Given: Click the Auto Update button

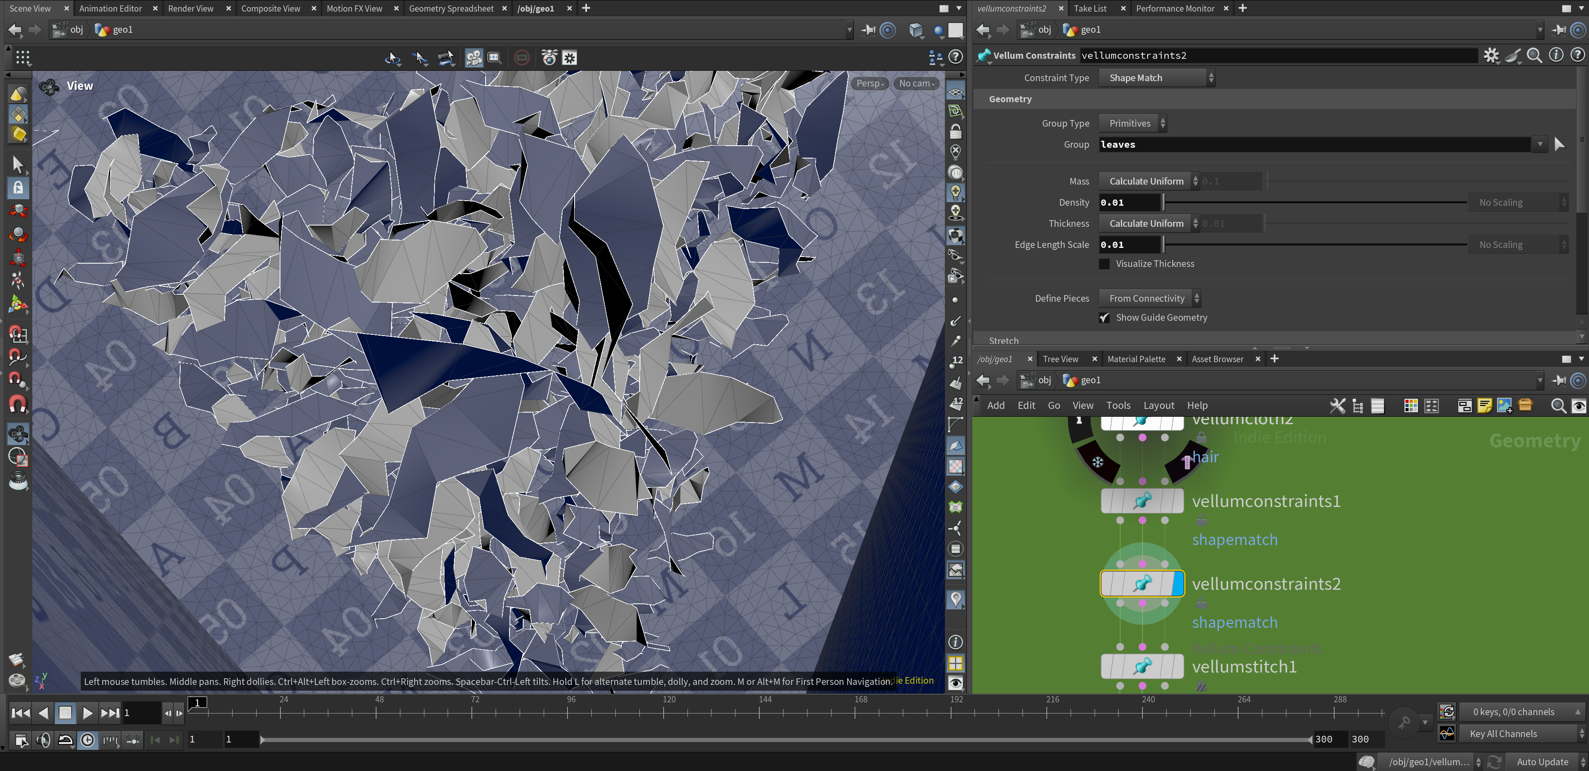Looking at the screenshot, I should click(1541, 762).
